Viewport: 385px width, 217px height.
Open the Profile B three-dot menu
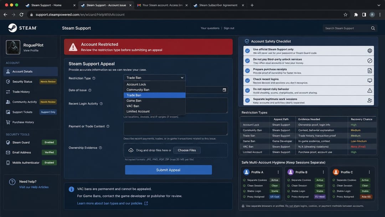(x=323, y=172)
